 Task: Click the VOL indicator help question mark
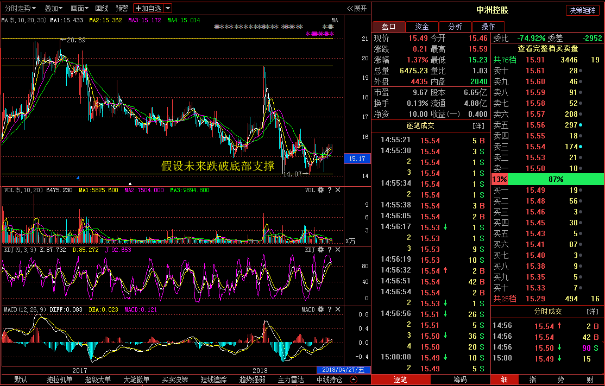pos(329,190)
